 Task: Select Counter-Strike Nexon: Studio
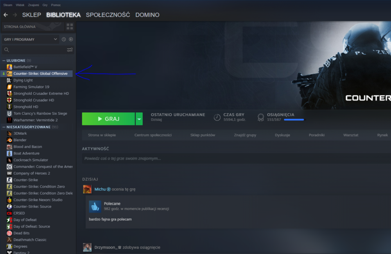(x=38, y=200)
